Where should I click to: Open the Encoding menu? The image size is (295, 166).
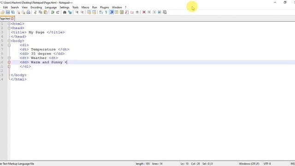click(x=36, y=7)
